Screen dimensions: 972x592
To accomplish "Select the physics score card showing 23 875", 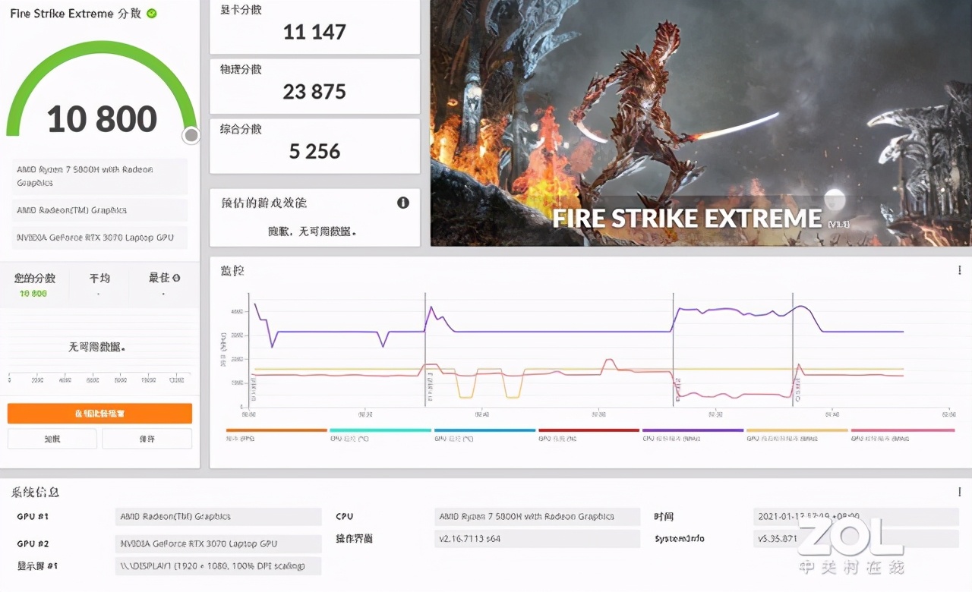I will click(314, 87).
